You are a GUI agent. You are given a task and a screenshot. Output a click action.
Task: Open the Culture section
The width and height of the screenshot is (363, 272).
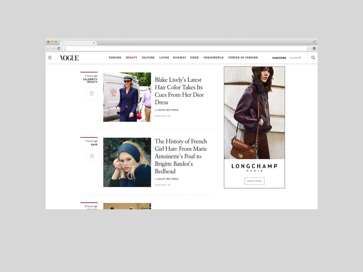(x=148, y=58)
